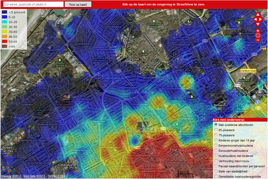Screen dimensions: 268x179
Task: Select the Verhouding man/vrouw option
Action: coord(216,165)
